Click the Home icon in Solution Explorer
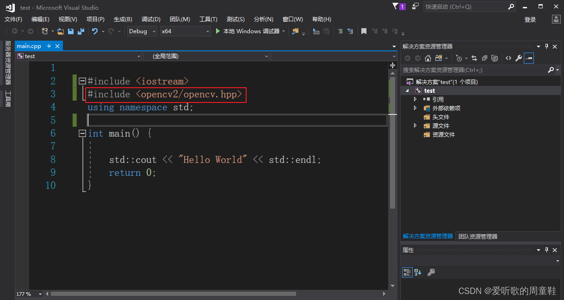The image size is (564, 300). (428, 58)
